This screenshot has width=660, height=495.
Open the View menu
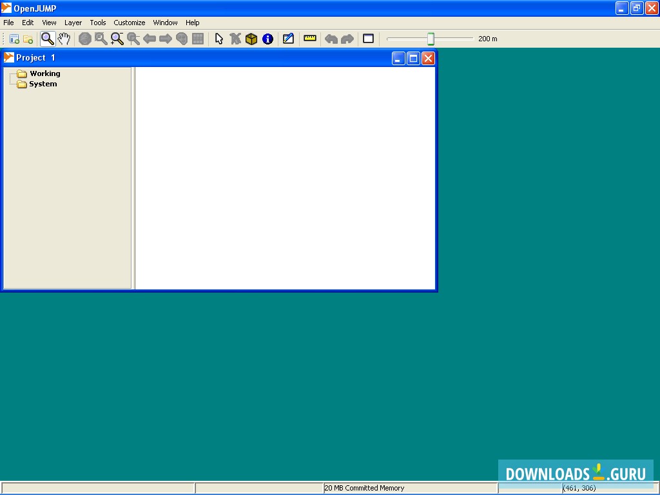[x=49, y=23]
